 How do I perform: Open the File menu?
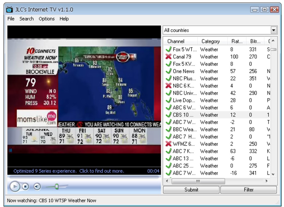[11, 19]
